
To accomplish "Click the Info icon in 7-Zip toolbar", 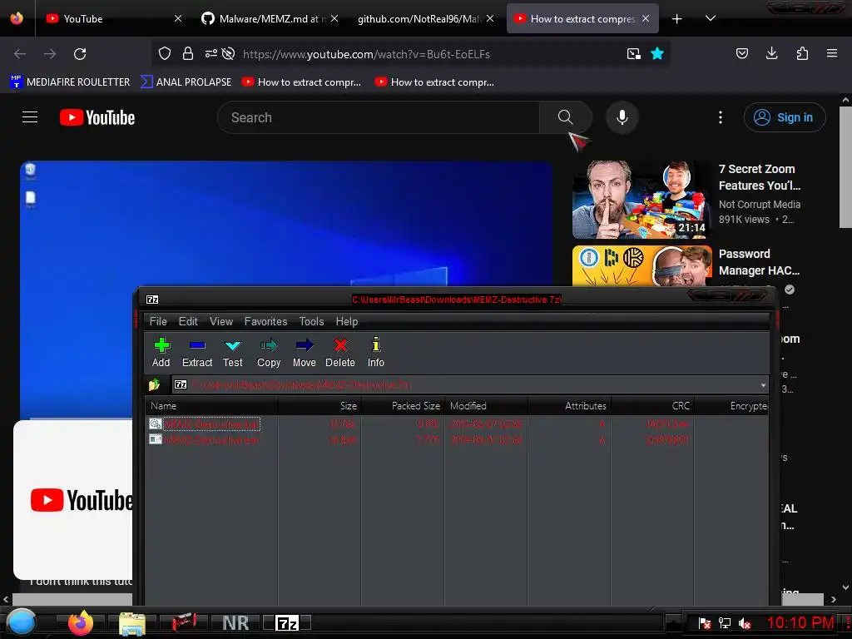I will tap(375, 344).
